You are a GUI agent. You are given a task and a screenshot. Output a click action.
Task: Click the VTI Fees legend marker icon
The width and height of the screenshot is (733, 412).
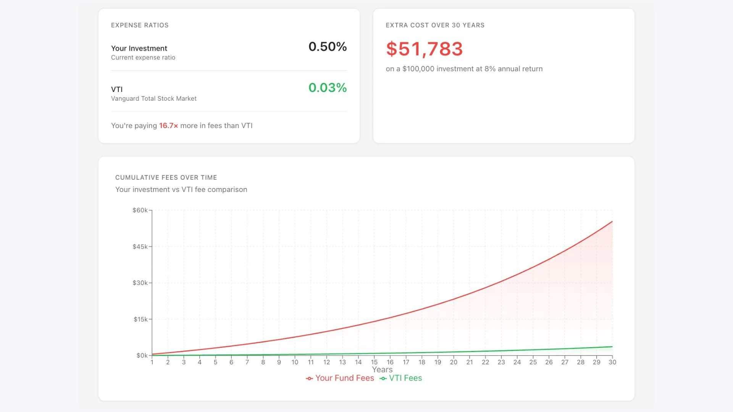coord(383,378)
